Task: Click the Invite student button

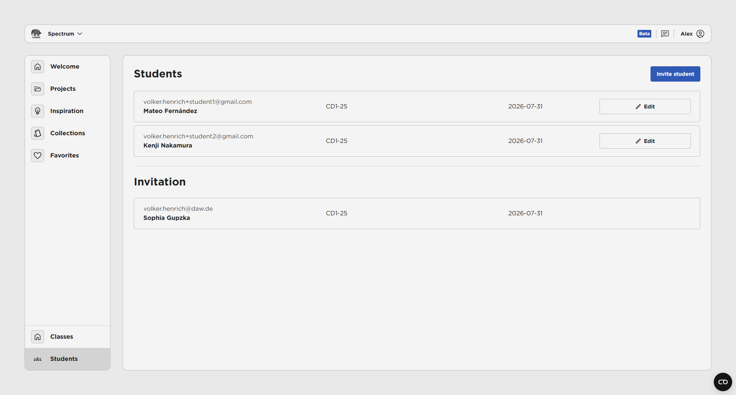Action: (x=675, y=74)
